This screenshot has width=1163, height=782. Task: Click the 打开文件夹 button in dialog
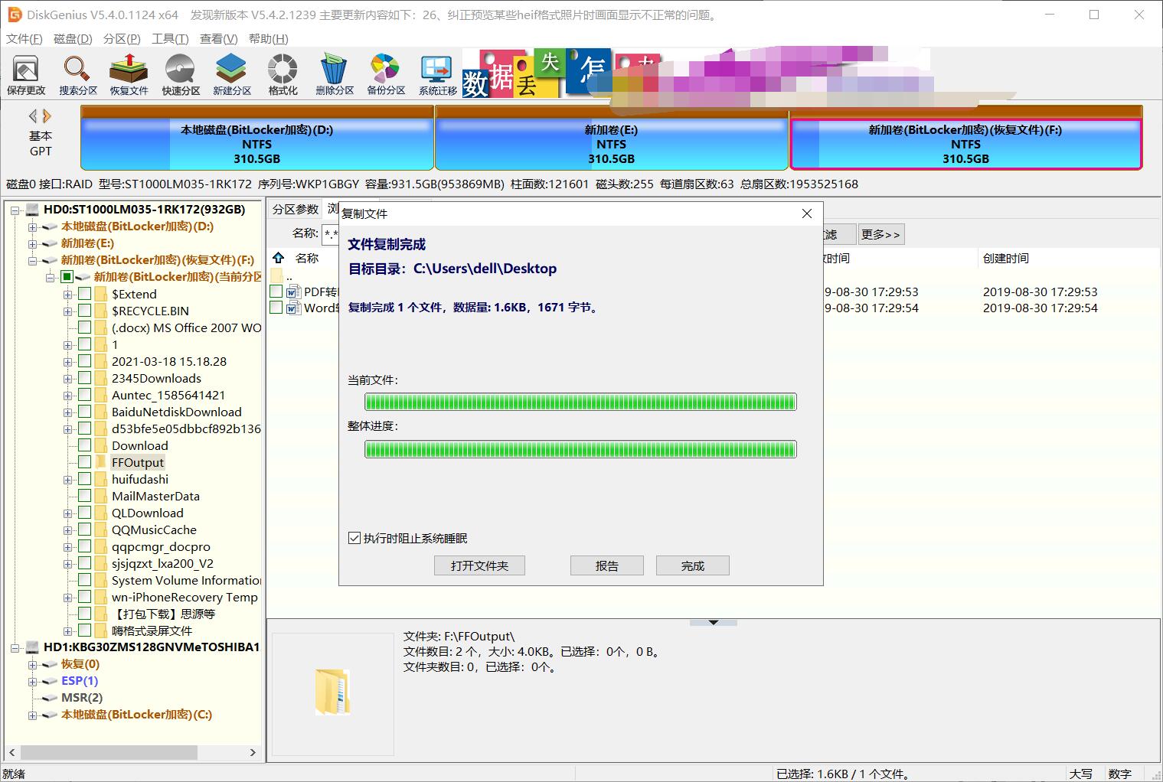pos(479,565)
